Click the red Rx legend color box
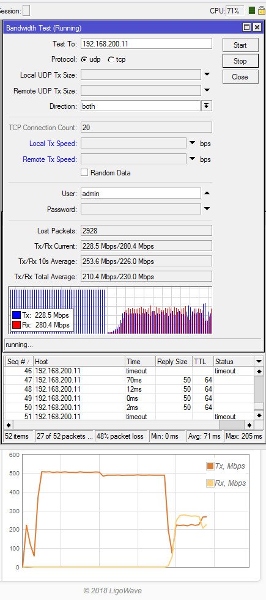 click(x=17, y=325)
